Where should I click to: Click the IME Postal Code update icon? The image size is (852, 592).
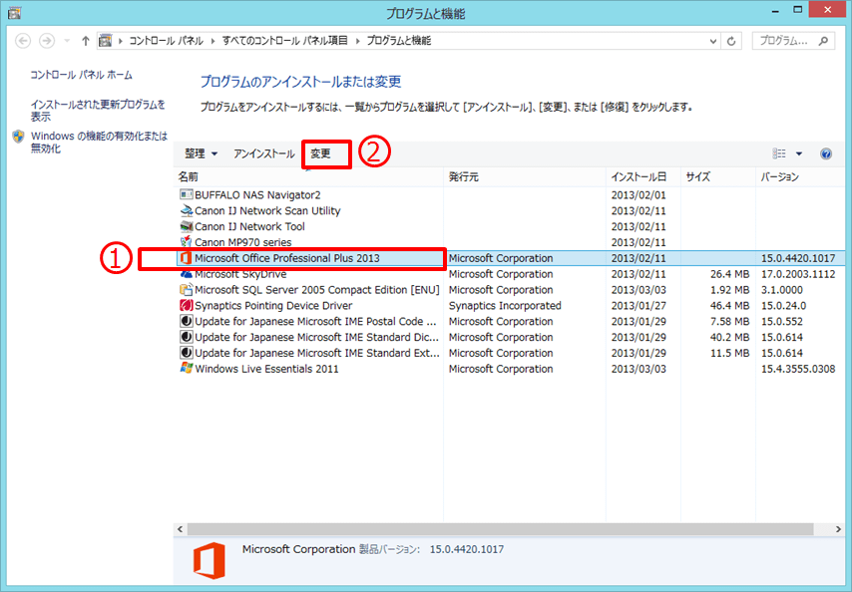[x=186, y=321]
